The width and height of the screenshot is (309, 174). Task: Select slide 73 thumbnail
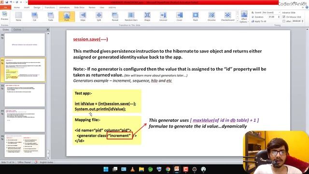click(25, 120)
